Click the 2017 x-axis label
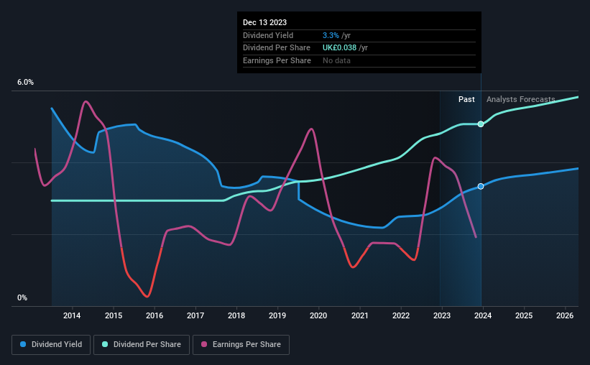The height and width of the screenshot is (365, 590). coord(195,315)
